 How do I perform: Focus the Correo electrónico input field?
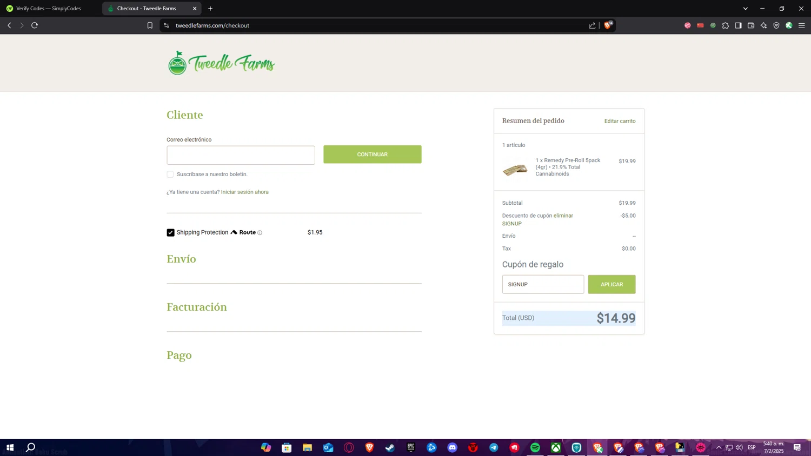point(241,155)
